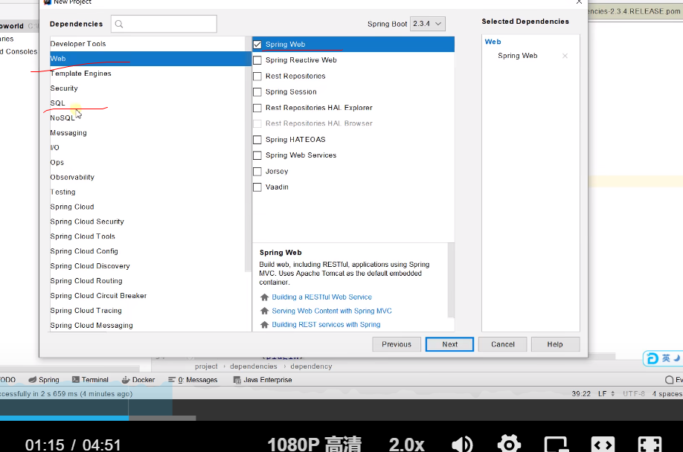
Task: Remove Spring Web from selected dependencies
Action: 565,56
